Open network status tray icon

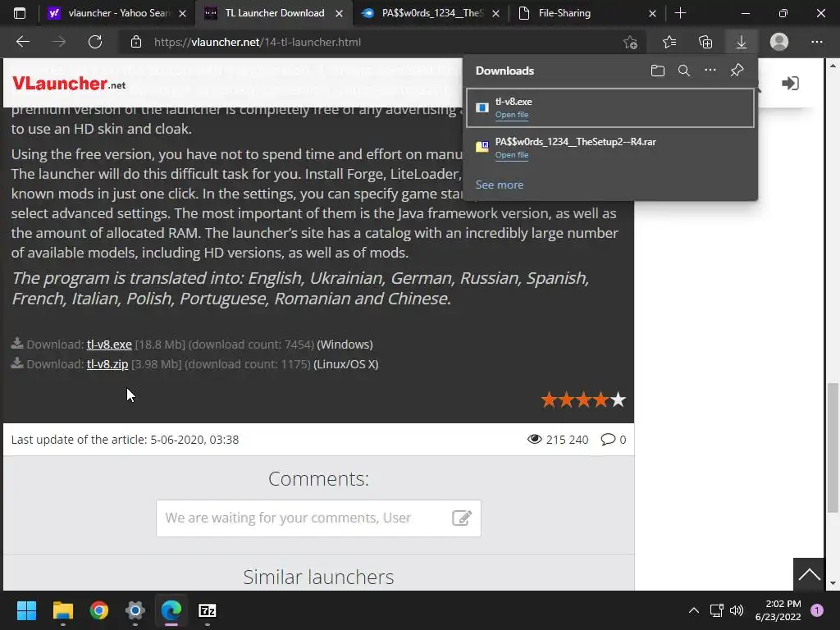click(x=716, y=610)
